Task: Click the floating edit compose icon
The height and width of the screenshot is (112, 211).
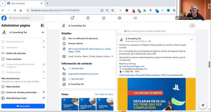Action: coord(203,105)
